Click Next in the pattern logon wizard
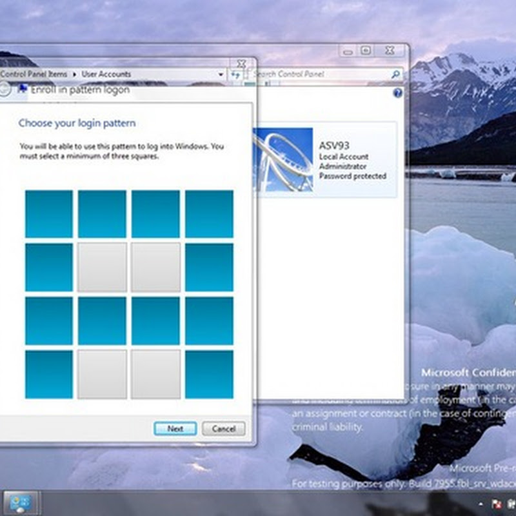Image resolution: width=516 pixels, height=516 pixels. [175, 428]
